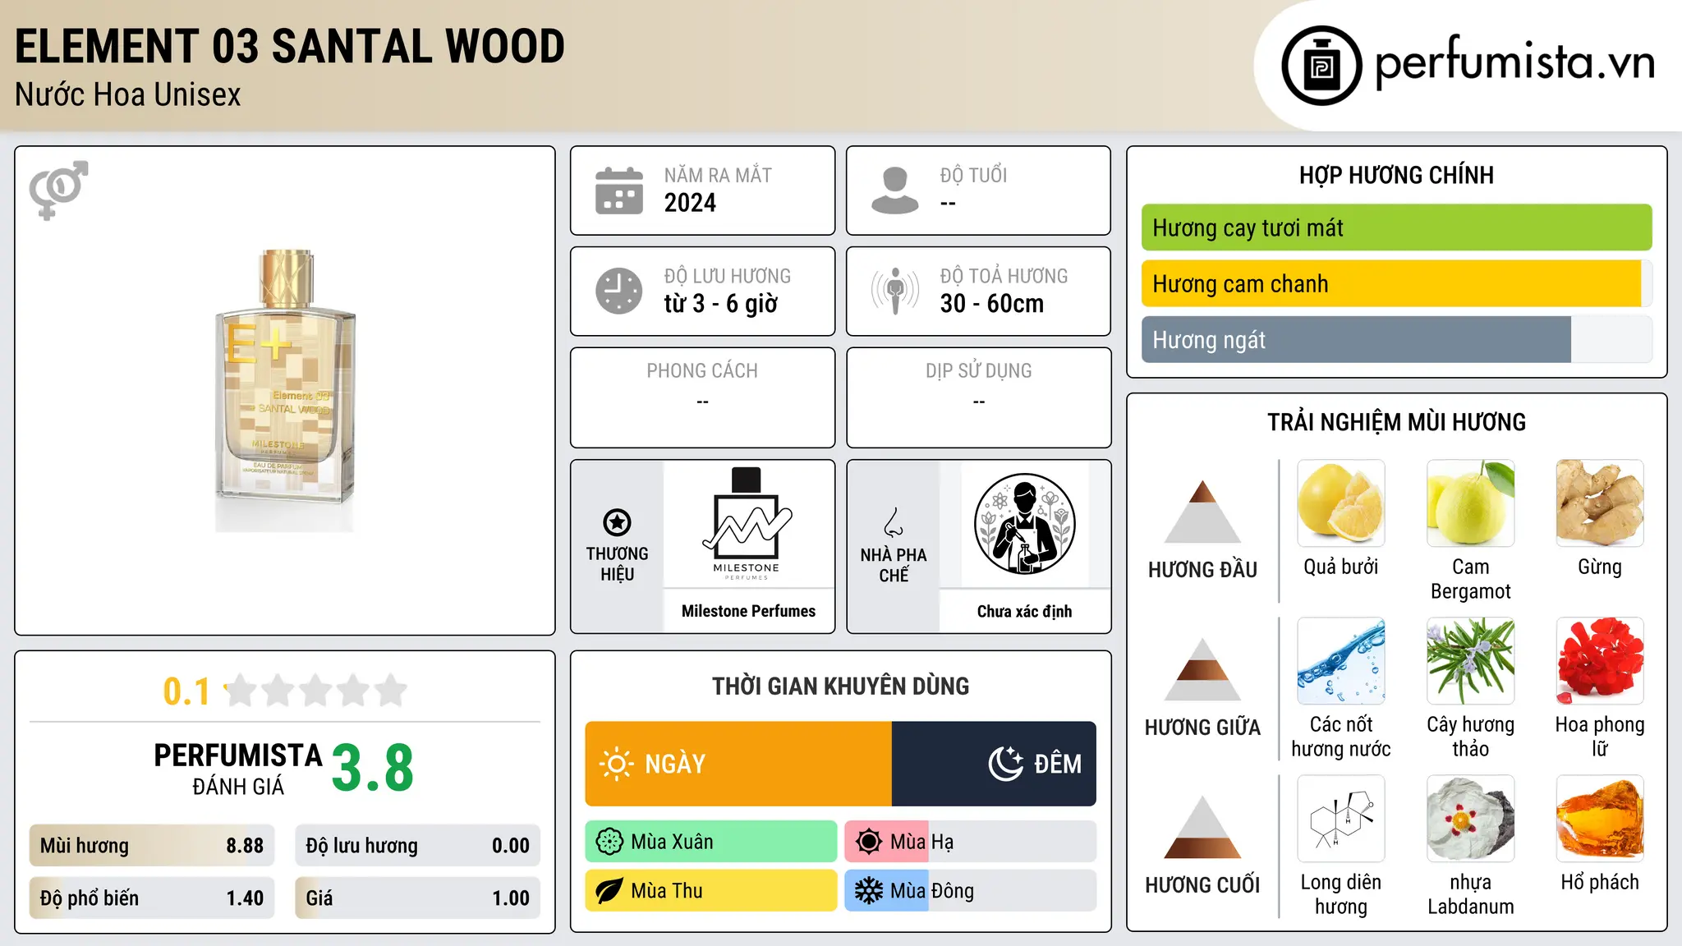
Task: Click the sun icon in the Ngày bar
Action: pyautogui.click(x=616, y=764)
